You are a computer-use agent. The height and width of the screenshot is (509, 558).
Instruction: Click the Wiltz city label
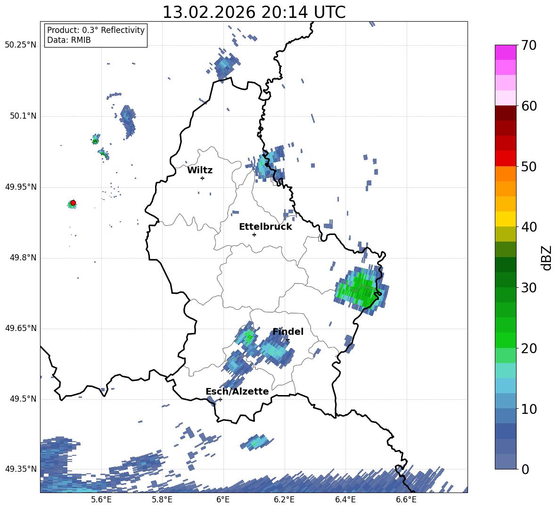point(200,170)
